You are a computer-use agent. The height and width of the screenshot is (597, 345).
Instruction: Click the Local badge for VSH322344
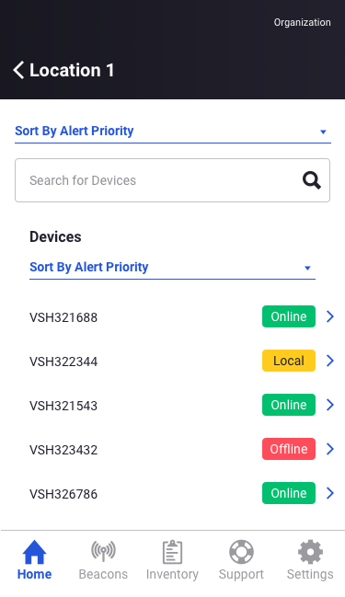click(x=289, y=361)
